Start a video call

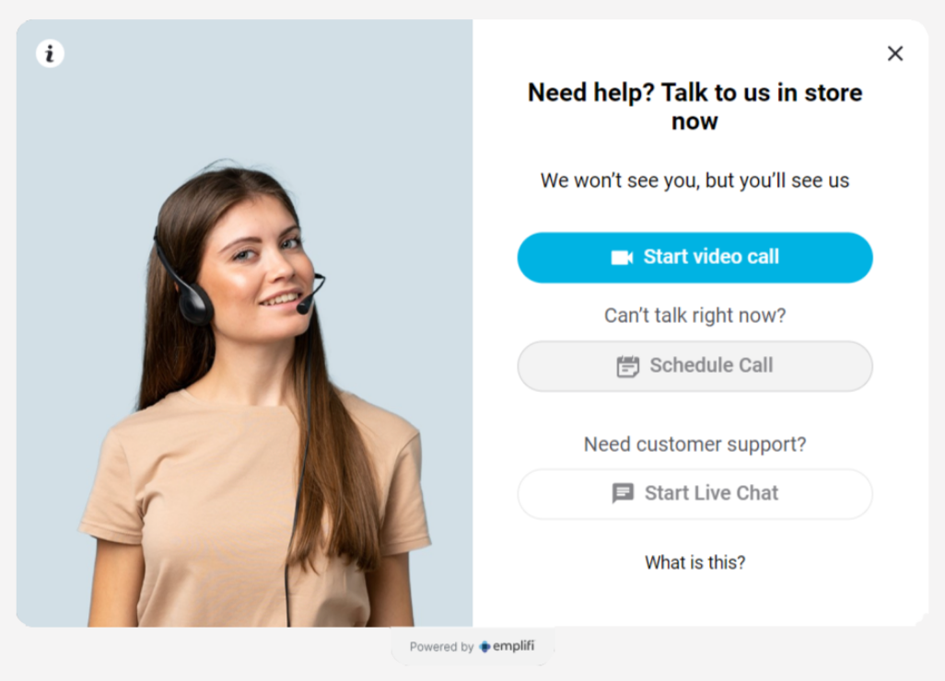click(694, 258)
